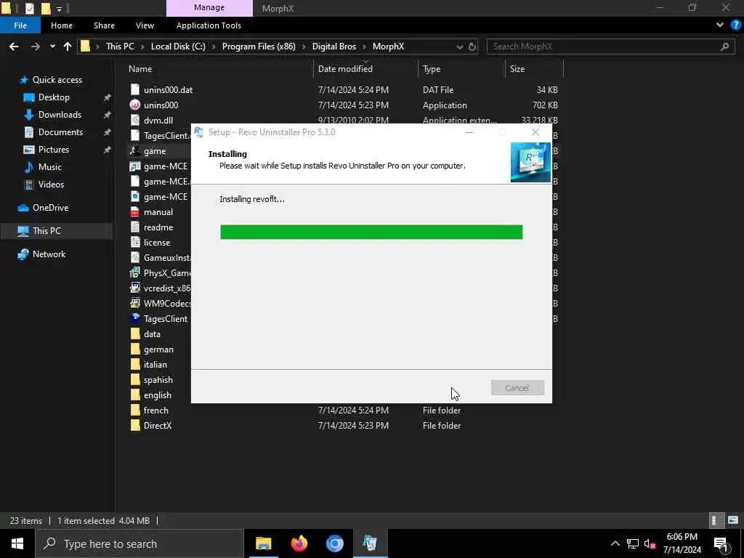Screen dimensions: 744x558
Task: Select Videos in navigation pane
Action: click(x=51, y=185)
